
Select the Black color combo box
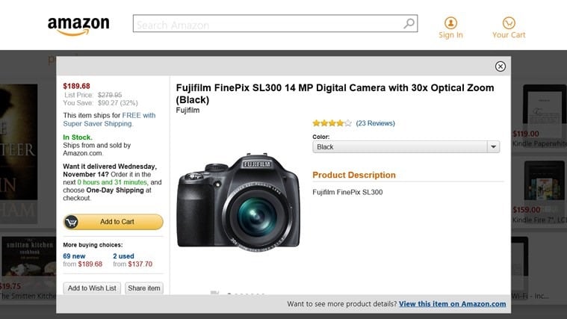[399, 147]
